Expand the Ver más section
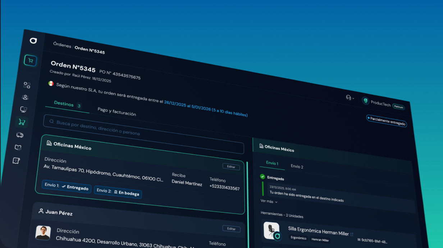Image resolution: width=443 pixels, height=248 pixels. [269, 201]
